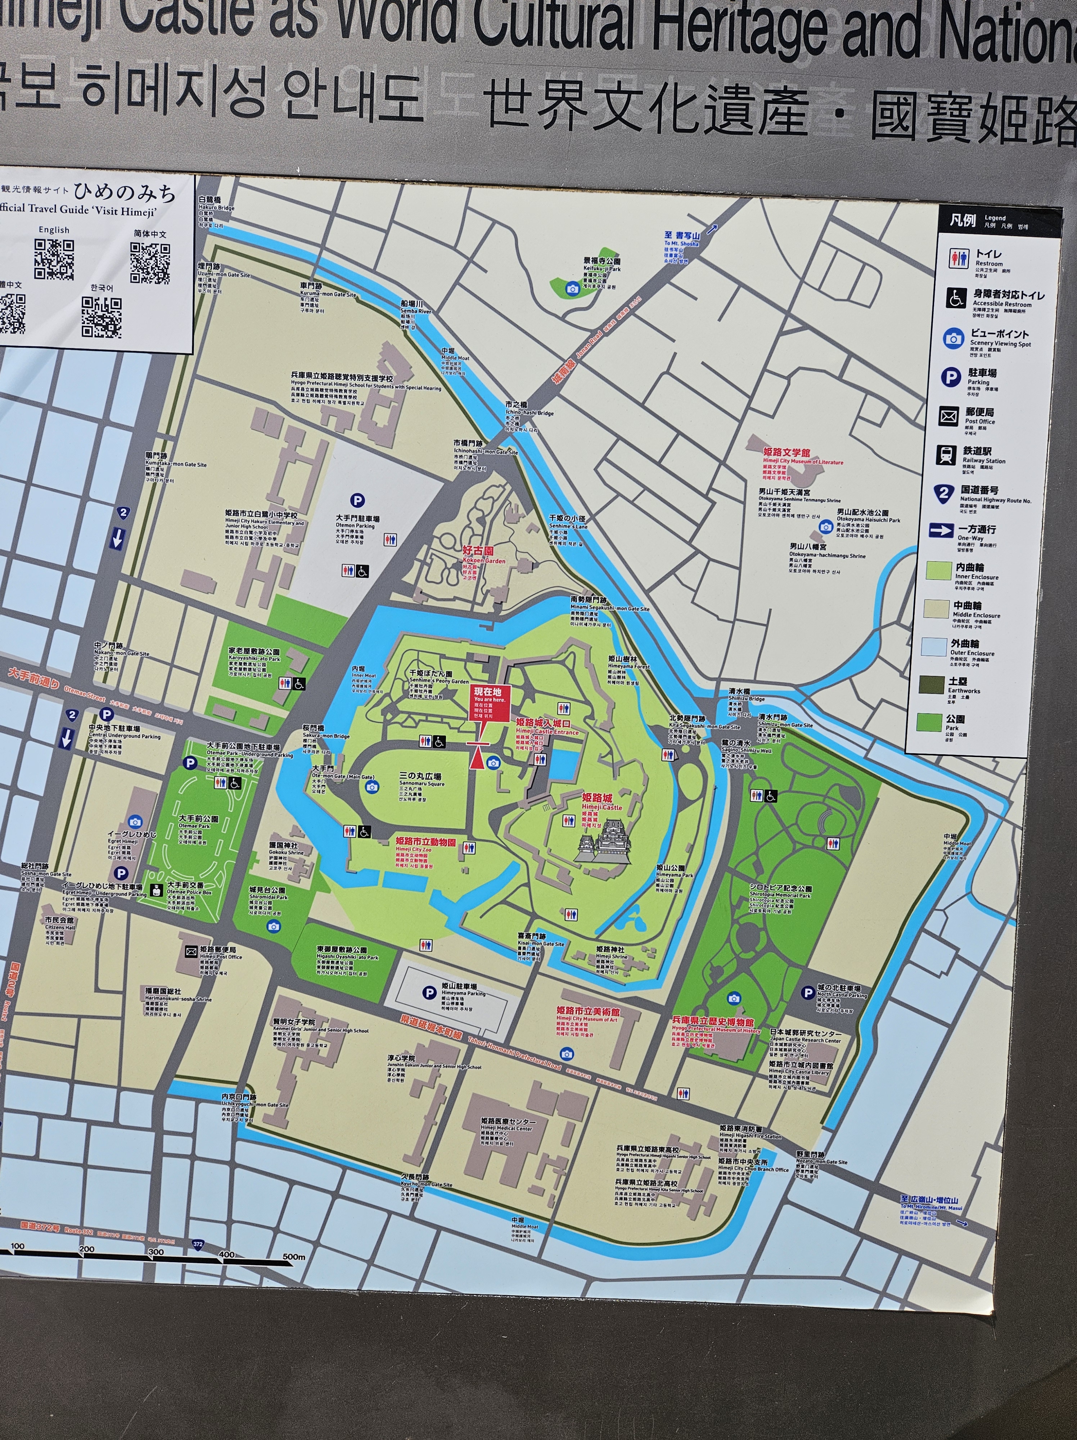Click the Hakuro Bridge label
This screenshot has width=1077, height=1440.
coord(216,208)
